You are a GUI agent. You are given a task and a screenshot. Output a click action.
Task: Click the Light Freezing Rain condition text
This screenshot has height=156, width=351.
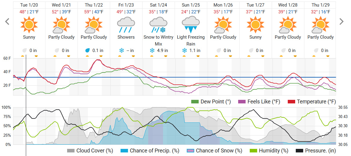pos(191,40)
